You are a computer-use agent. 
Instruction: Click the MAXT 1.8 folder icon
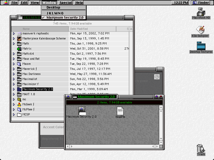pyautogui.click(x=19, y=94)
